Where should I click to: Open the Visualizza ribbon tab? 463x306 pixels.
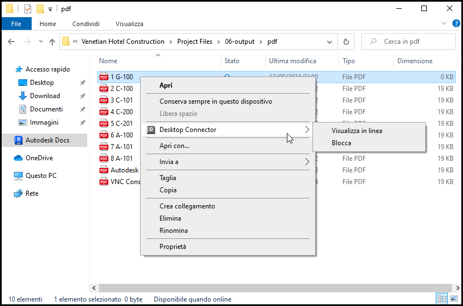coord(130,24)
